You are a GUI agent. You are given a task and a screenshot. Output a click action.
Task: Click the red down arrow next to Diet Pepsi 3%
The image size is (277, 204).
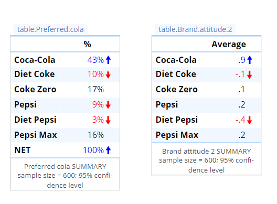[x=108, y=120]
